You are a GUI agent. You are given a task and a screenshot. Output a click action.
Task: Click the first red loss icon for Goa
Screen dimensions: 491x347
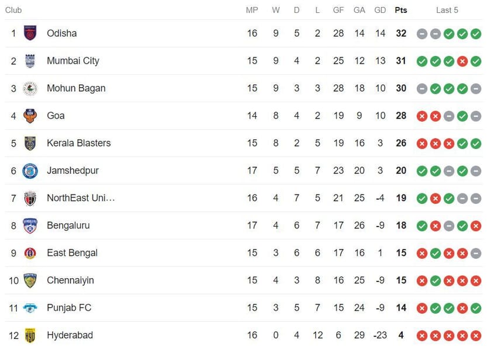pos(422,116)
